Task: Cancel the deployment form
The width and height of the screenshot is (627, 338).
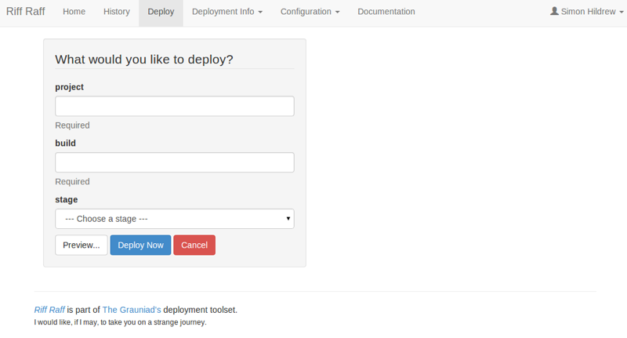Action: point(194,245)
